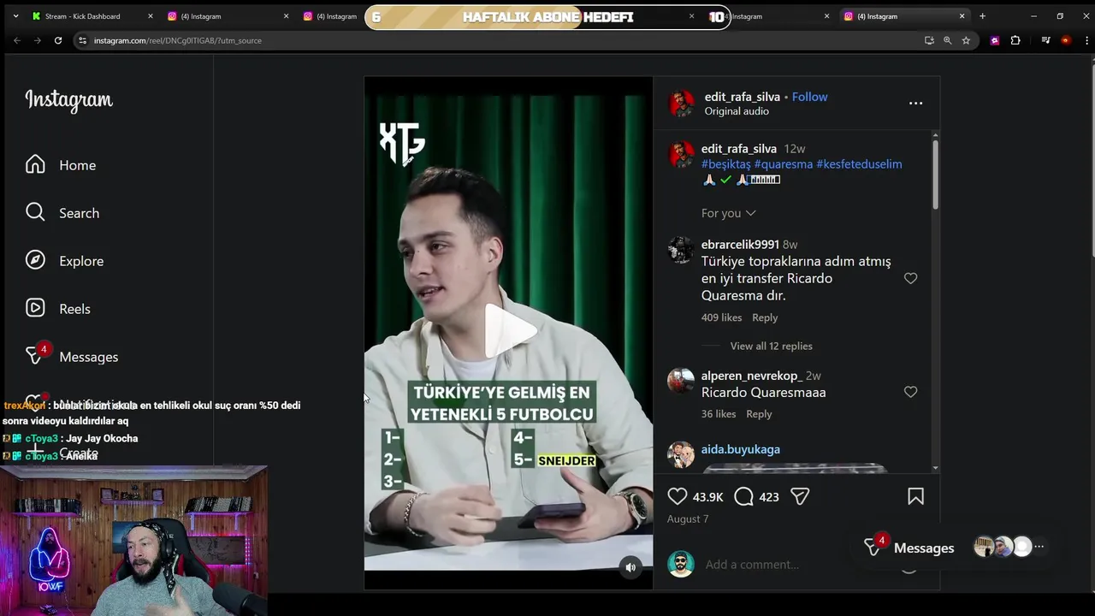
Task: Click the Reels icon in sidebar
Action: 35,308
